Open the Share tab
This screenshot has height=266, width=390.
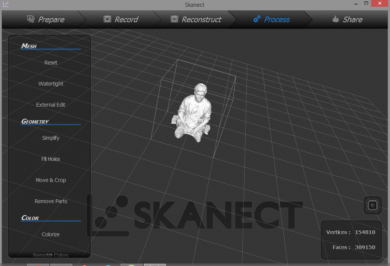click(347, 19)
